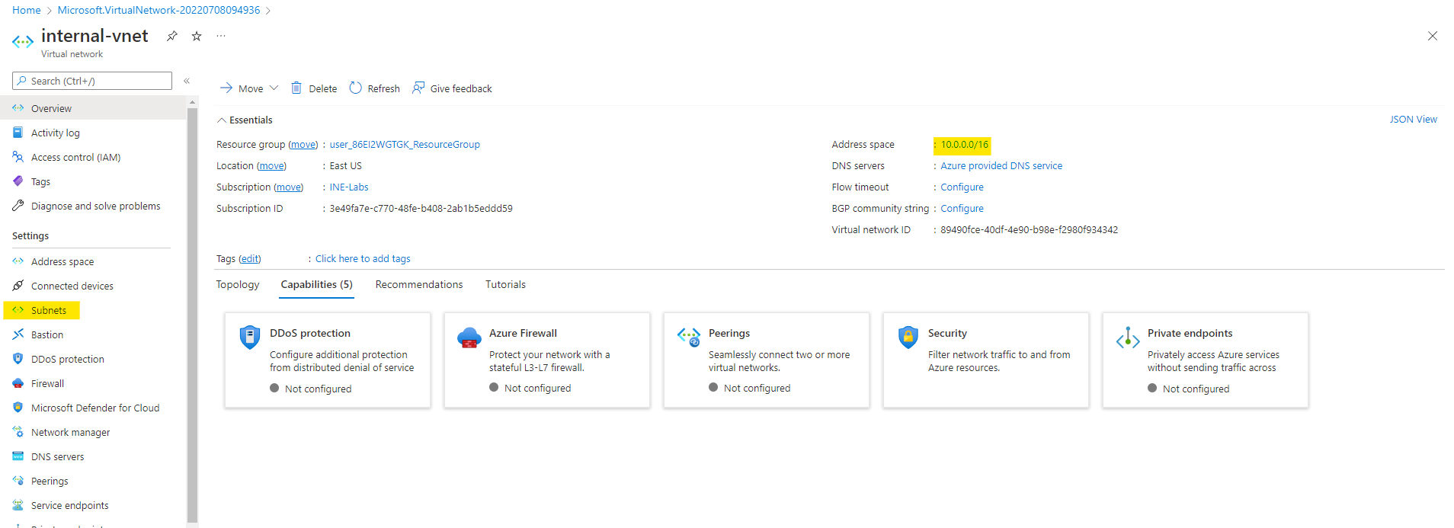The height and width of the screenshot is (528, 1454).
Task: Click the Delete trash icon
Action: tap(296, 88)
